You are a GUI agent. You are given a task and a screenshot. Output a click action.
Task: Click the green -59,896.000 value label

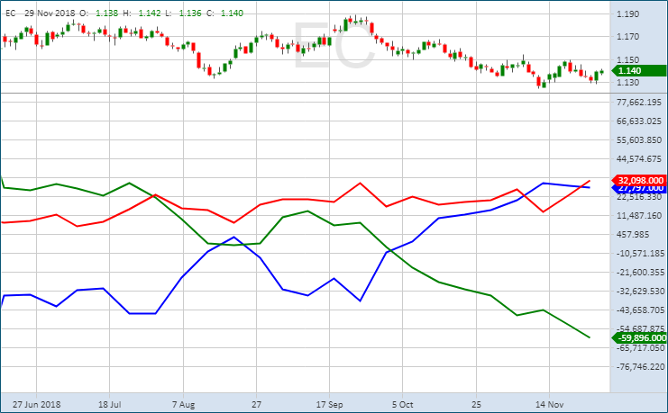(638, 338)
